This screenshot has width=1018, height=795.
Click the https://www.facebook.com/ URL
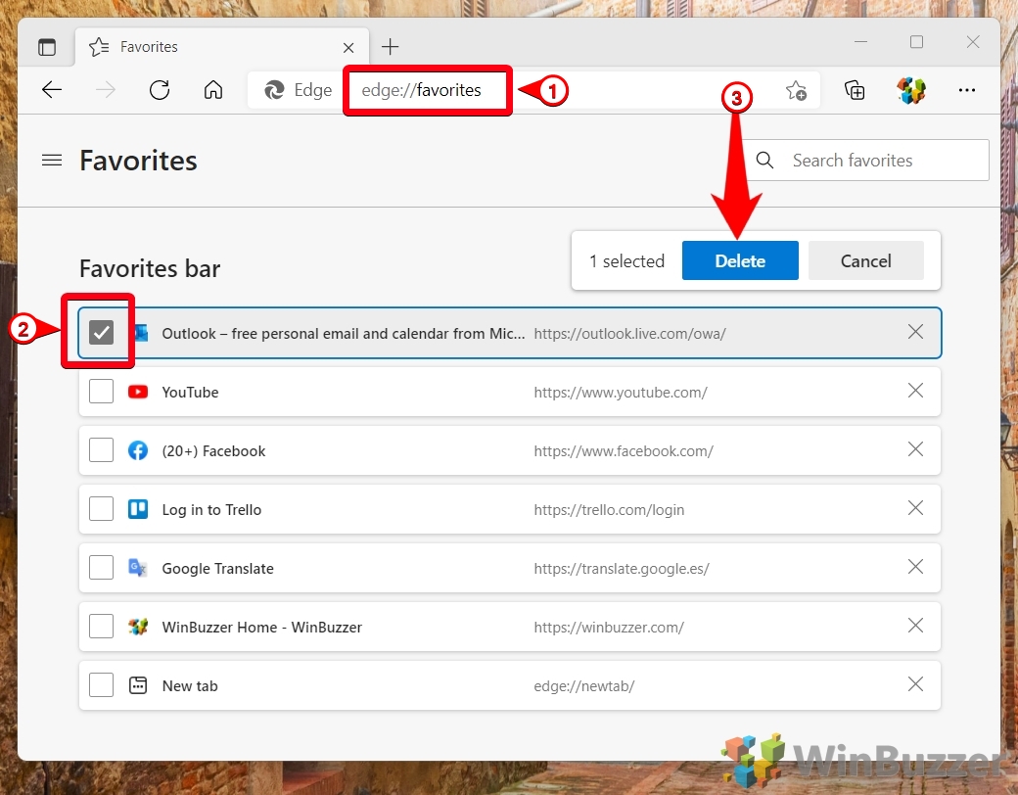[624, 450]
